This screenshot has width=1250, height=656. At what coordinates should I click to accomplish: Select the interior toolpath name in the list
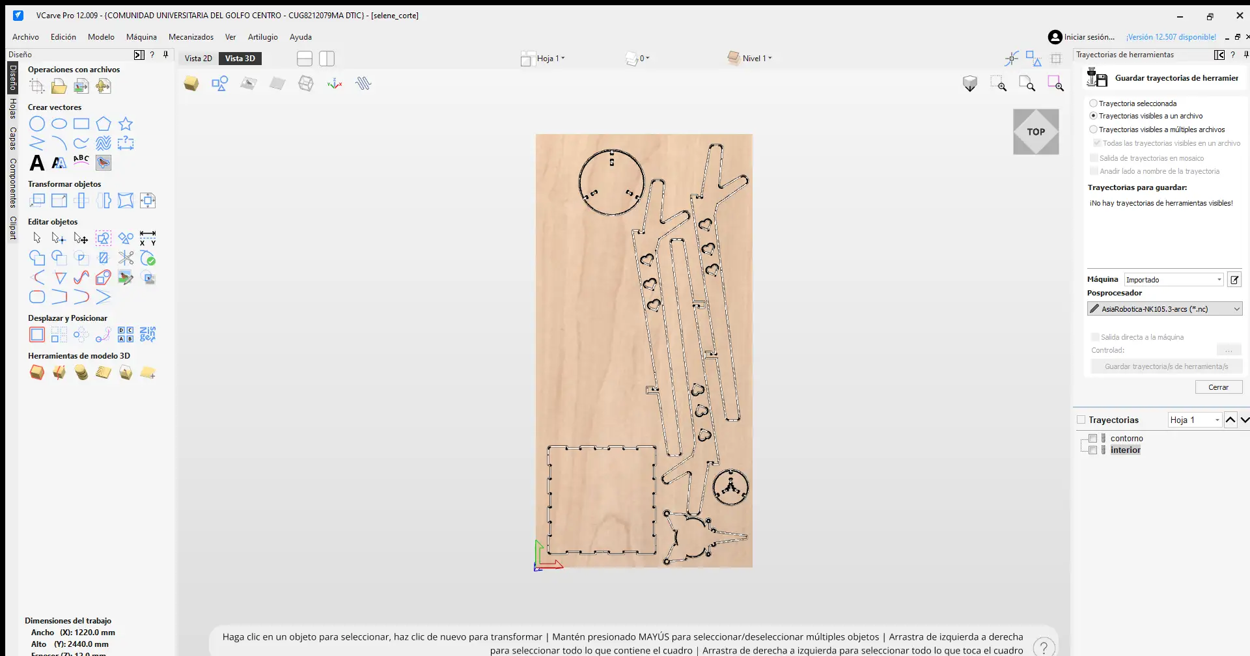pos(1126,450)
